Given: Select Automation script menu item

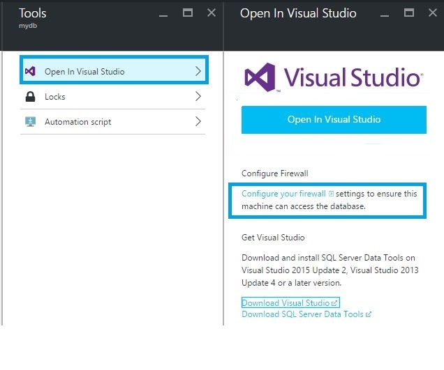Looking at the screenshot, I should 77,122.
